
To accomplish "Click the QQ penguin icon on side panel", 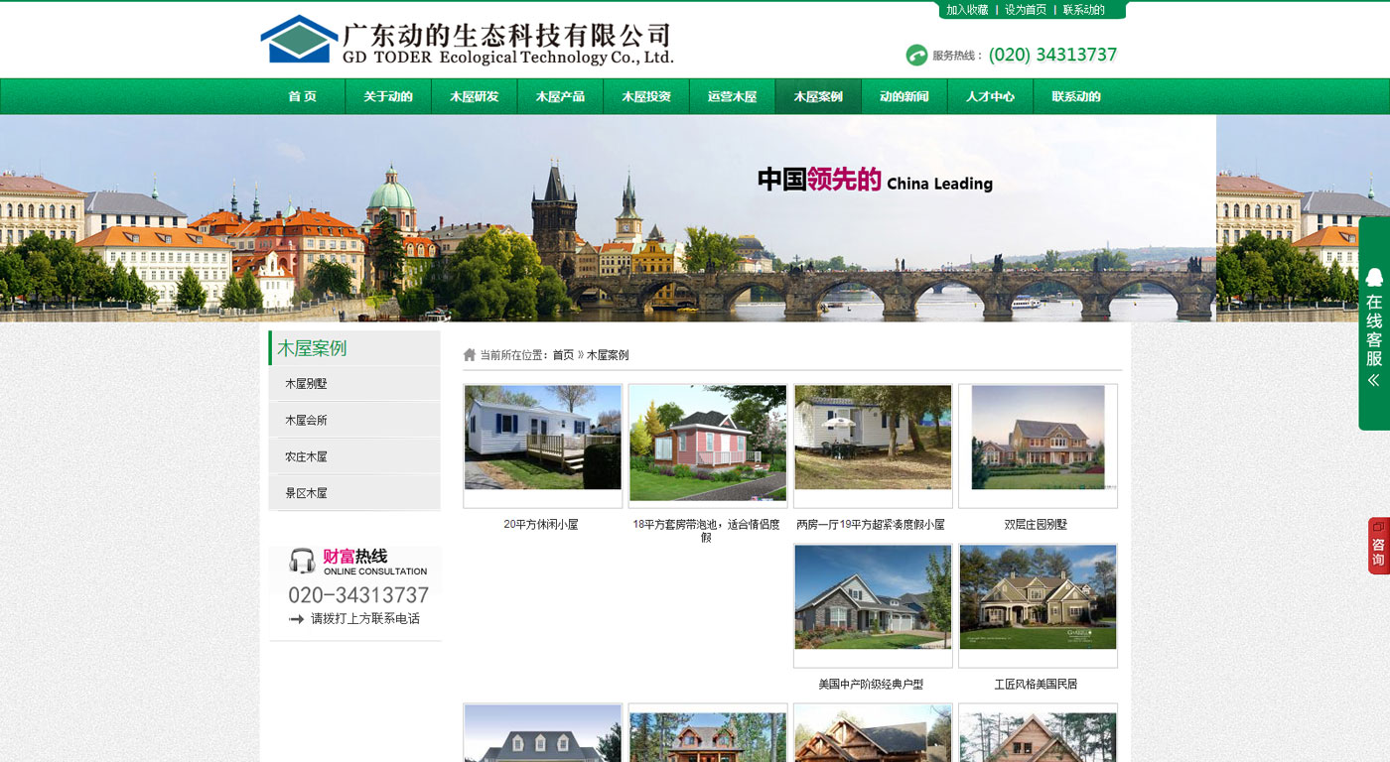I will coord(1374,277).
